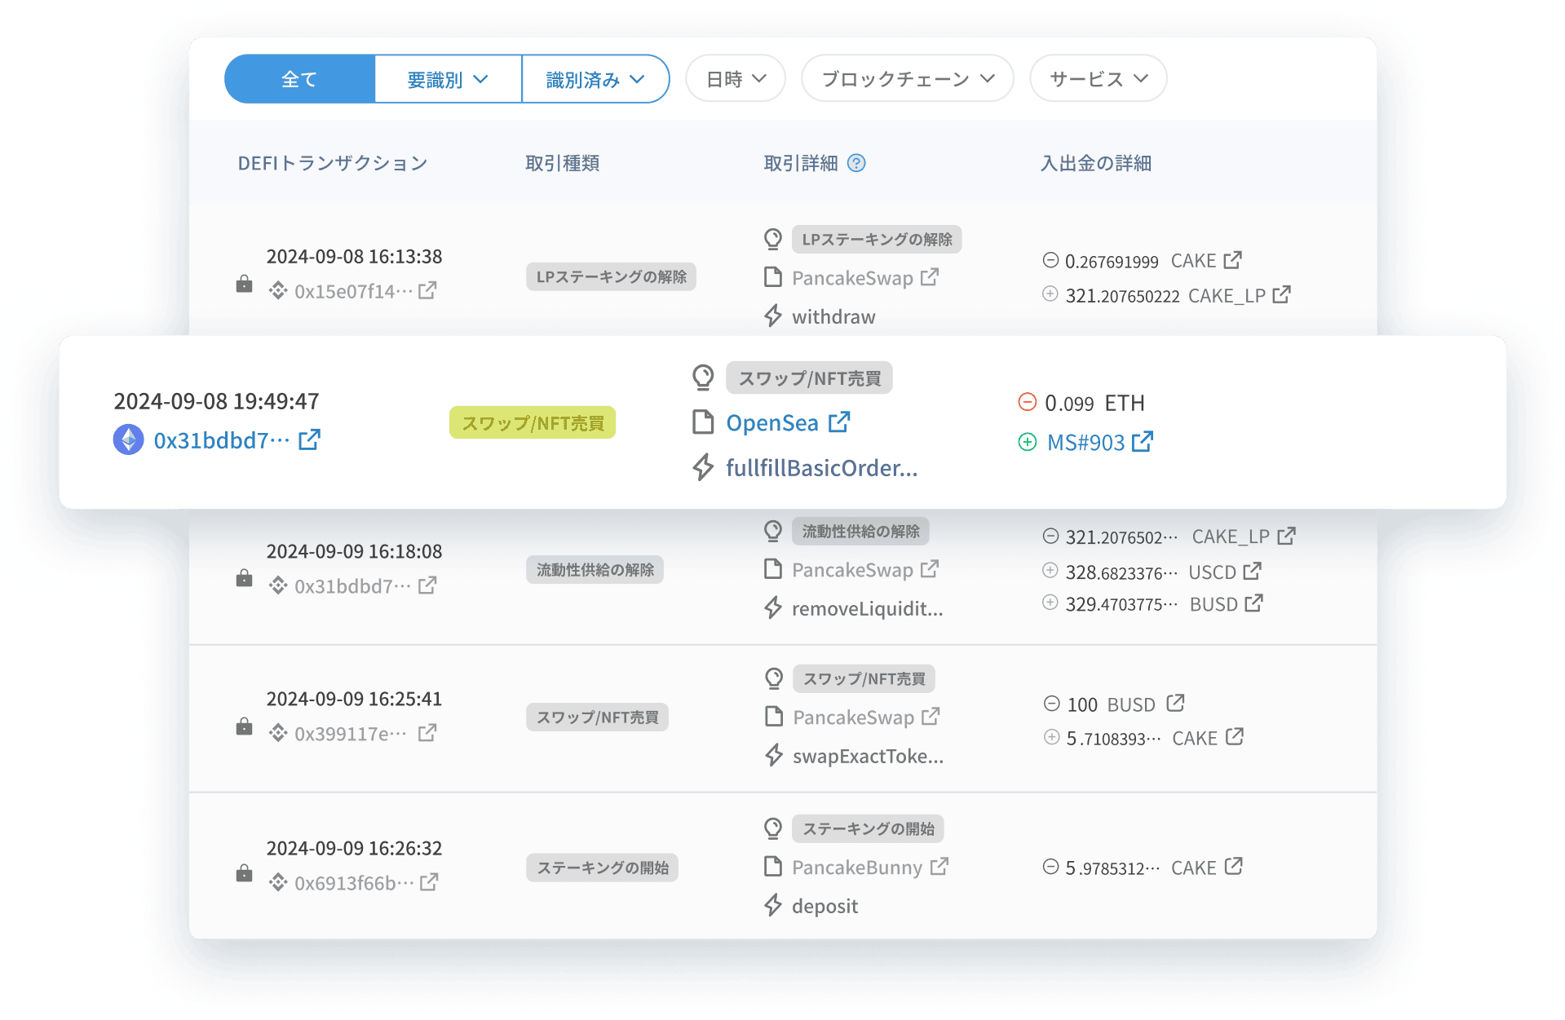Image resolution: width=1565 pixels, height=1020 pixels.
Task: Click the lock icon for 16:26:32 transaction
Action: point(244,874)
